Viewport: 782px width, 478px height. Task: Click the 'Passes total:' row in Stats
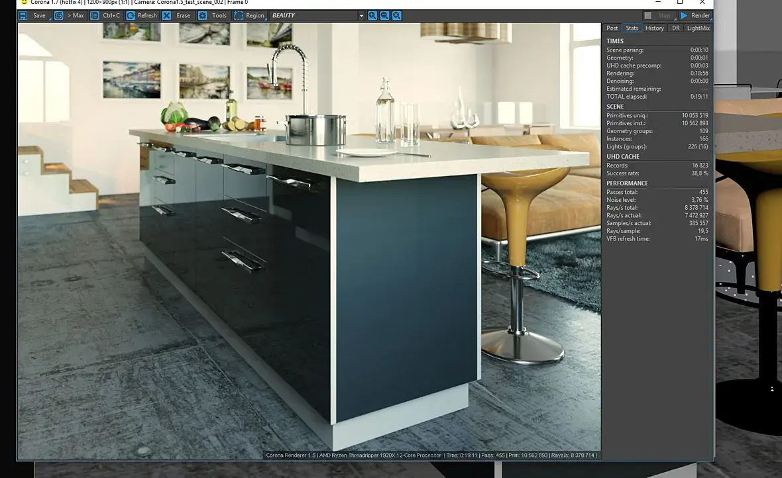pyautogui.click(x=657, y=192)
